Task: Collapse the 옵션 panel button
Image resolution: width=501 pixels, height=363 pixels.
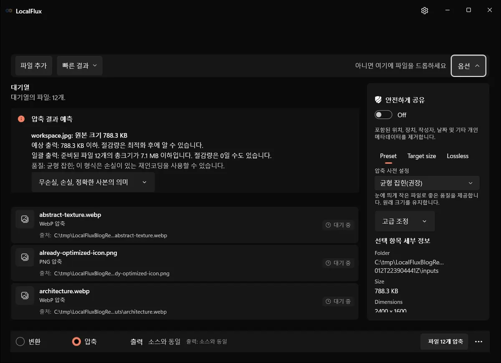Action: click(x=468, y=66)
